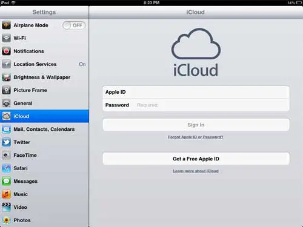Click Get a Free Apple ID button
This screenshot has width=303, height=227.
(x=196, y=159)
